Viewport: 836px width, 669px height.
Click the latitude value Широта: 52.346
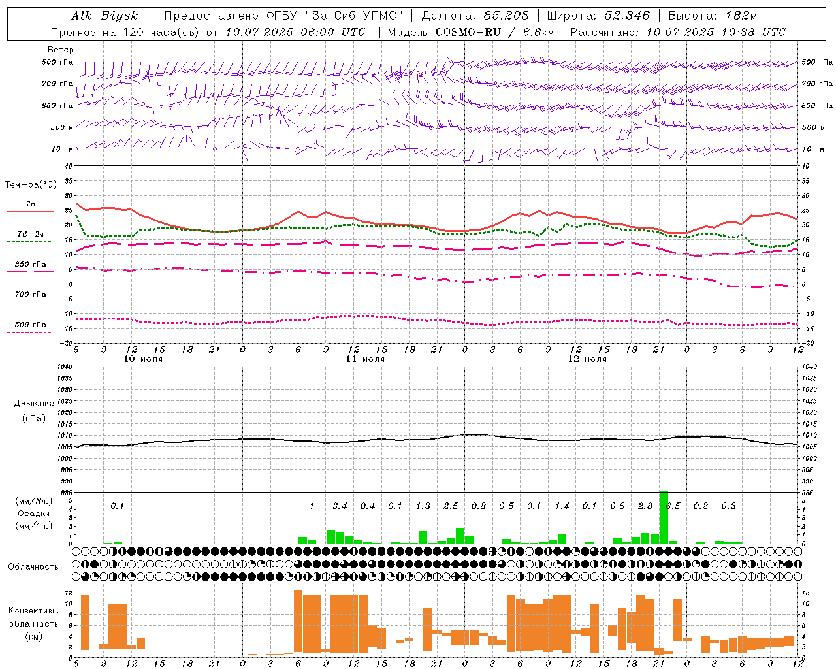[x=598, y=16]
